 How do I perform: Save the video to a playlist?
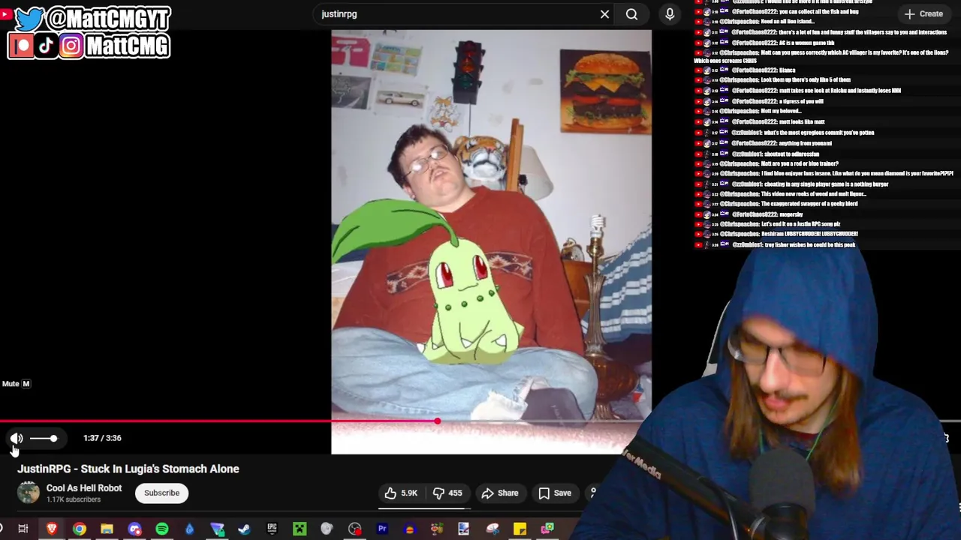555,493
